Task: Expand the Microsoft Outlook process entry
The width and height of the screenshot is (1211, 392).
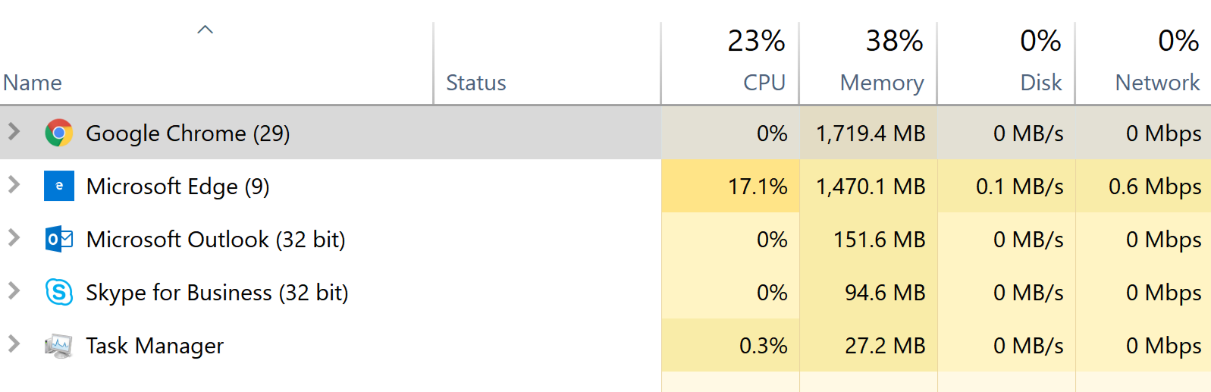Action: [x=14, y=237]
